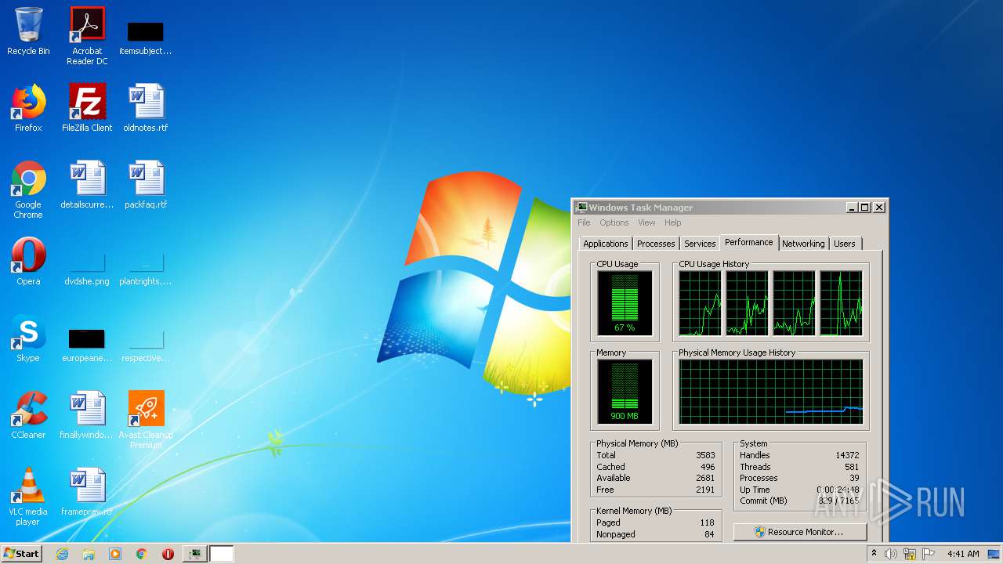Select the respective file icon

click(x=146, y=345)
